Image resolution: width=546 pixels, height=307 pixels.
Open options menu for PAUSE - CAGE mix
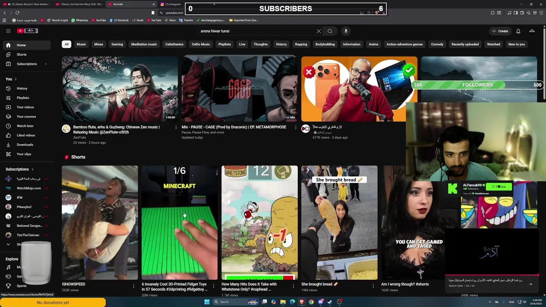296,127
